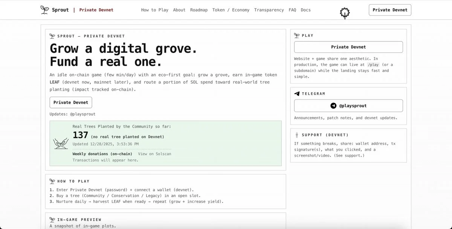Go to the About nav item
This screenshot has height=229, width=452.
[179, 10]
